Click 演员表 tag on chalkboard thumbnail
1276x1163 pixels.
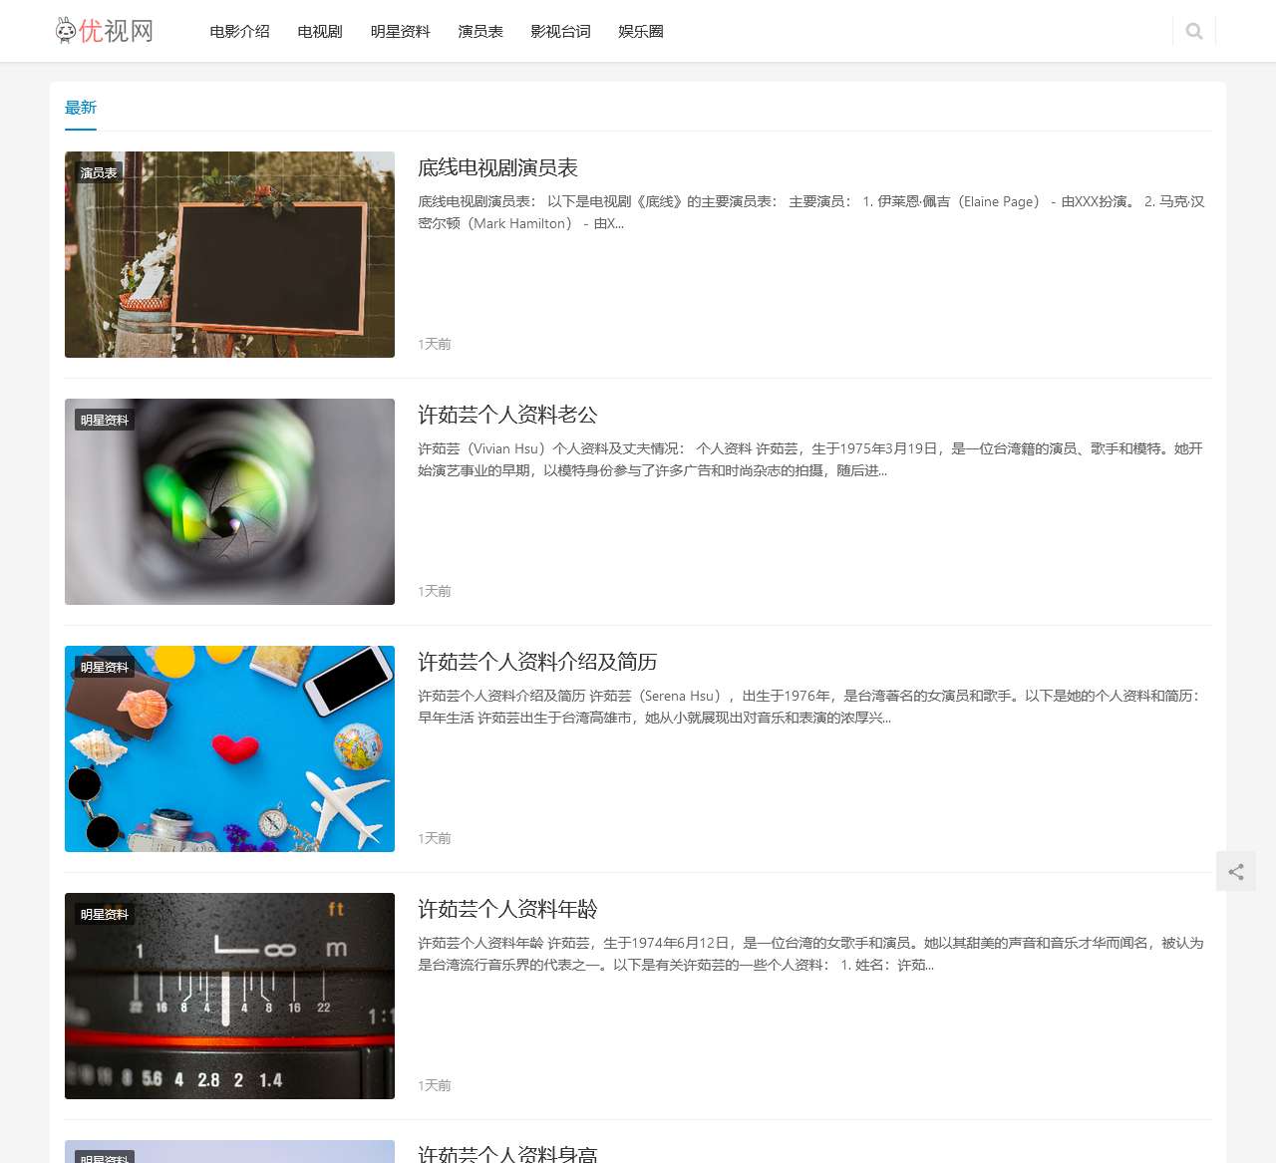[x=99, y=172]
